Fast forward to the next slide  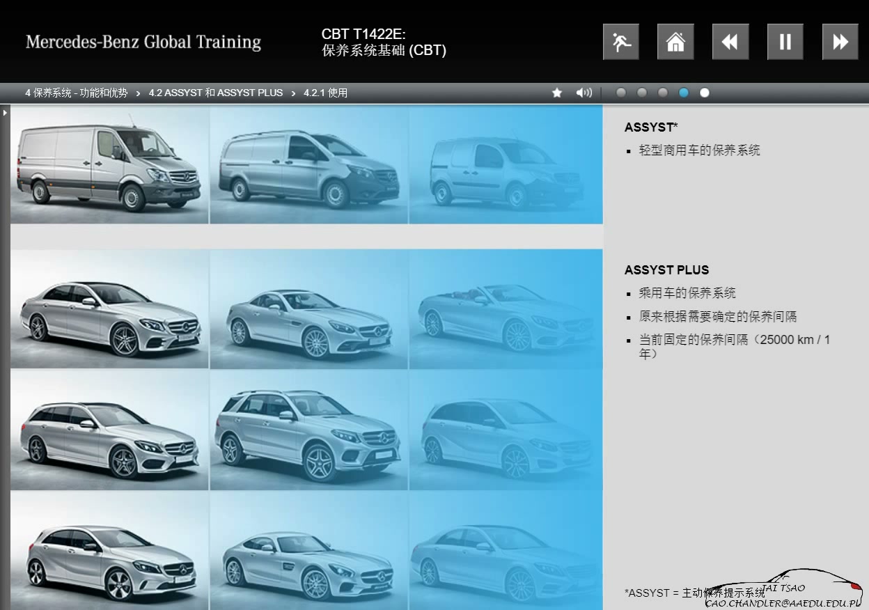click(x=840, y=42)
